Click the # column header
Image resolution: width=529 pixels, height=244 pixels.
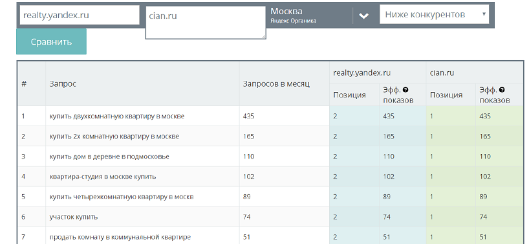pyautogui.click(x=24, y=83)
